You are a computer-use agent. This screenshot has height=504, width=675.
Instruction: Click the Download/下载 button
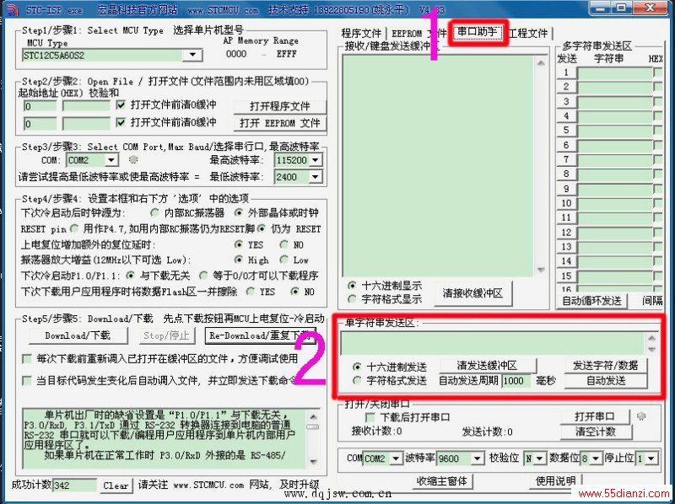[x=78, y=335]
